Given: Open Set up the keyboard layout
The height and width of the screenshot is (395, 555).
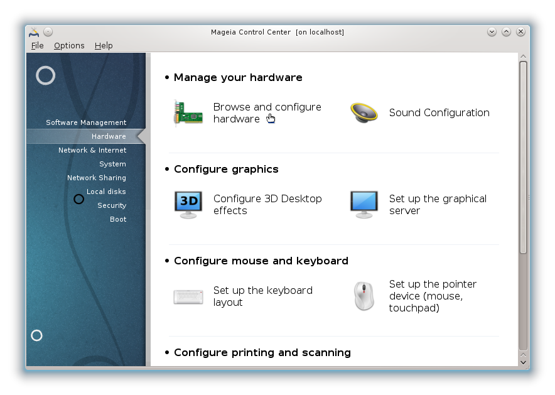Looking at the screenshot, I should point(263,296).
